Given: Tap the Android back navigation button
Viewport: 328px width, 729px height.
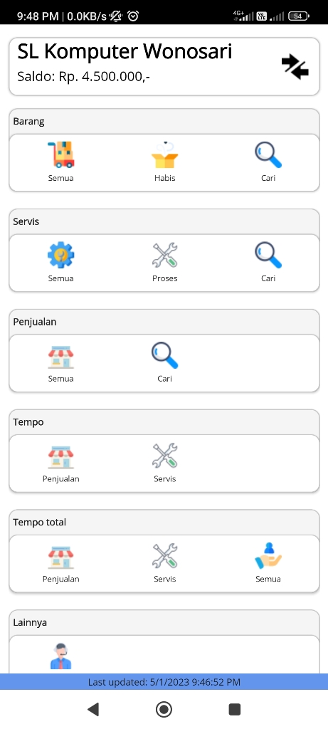Looking at the screenshot, I should coord(93,709).
